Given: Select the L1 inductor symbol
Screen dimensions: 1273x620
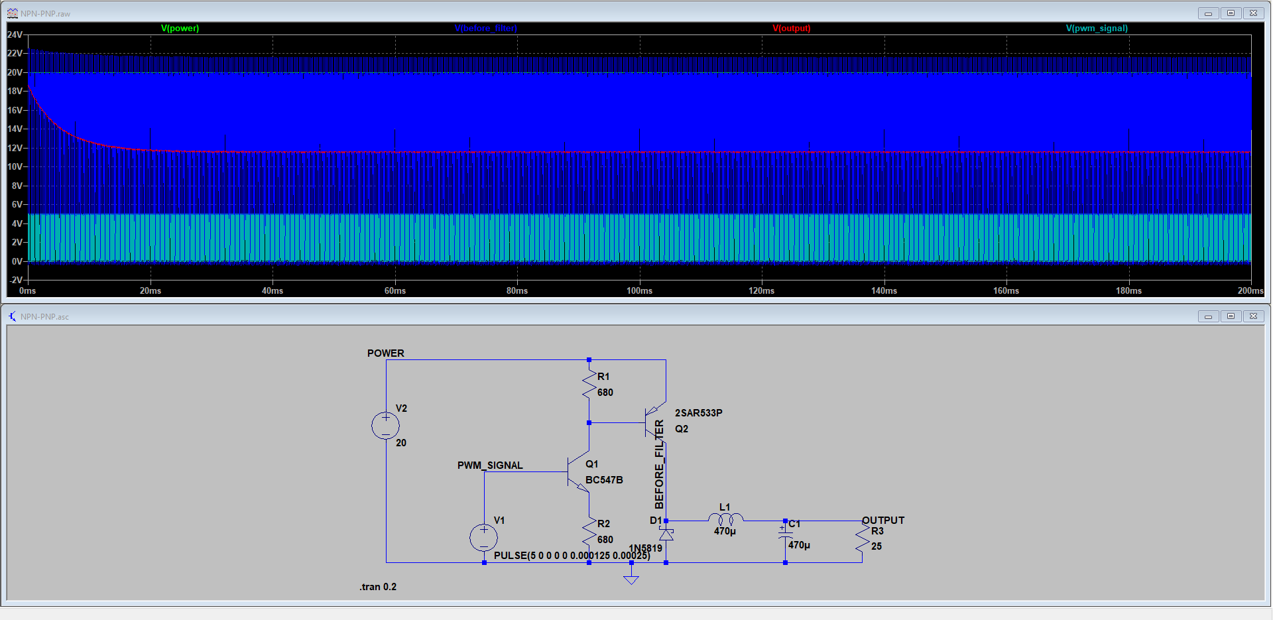Looking at the screenshot, I should coord(726,519).
